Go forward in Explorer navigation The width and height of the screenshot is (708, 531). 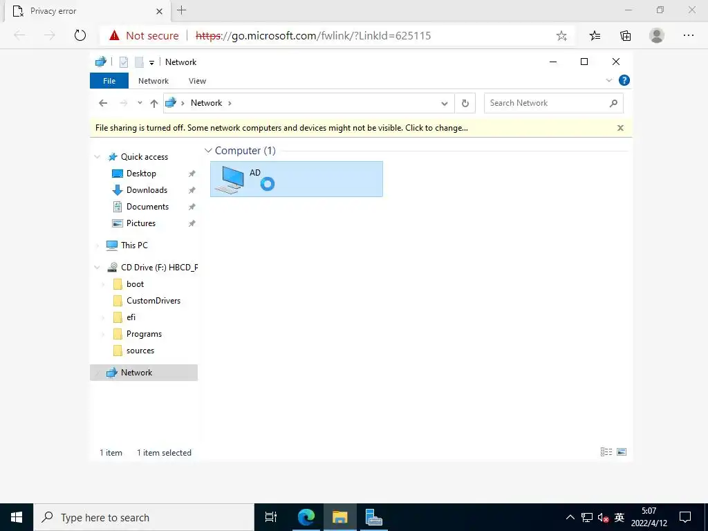click(123, 103)
